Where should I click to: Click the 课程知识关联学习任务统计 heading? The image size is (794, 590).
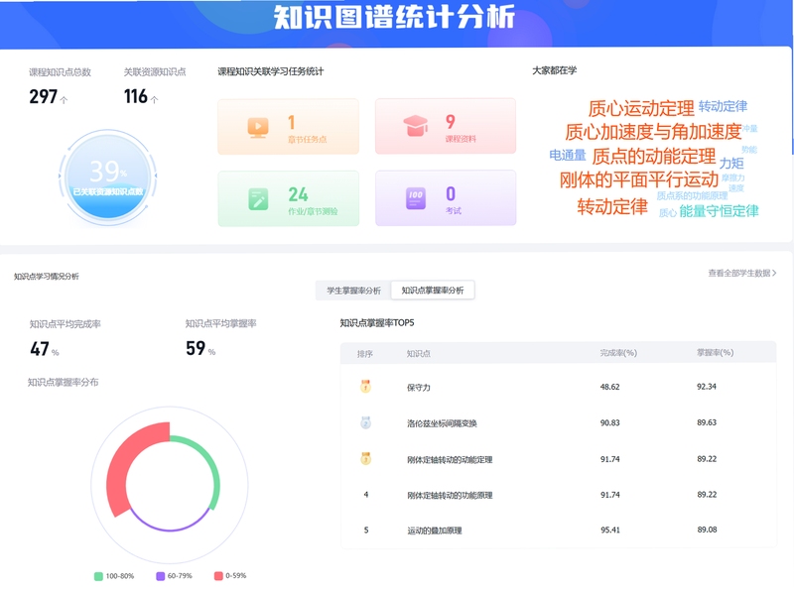tap(270, 71)
